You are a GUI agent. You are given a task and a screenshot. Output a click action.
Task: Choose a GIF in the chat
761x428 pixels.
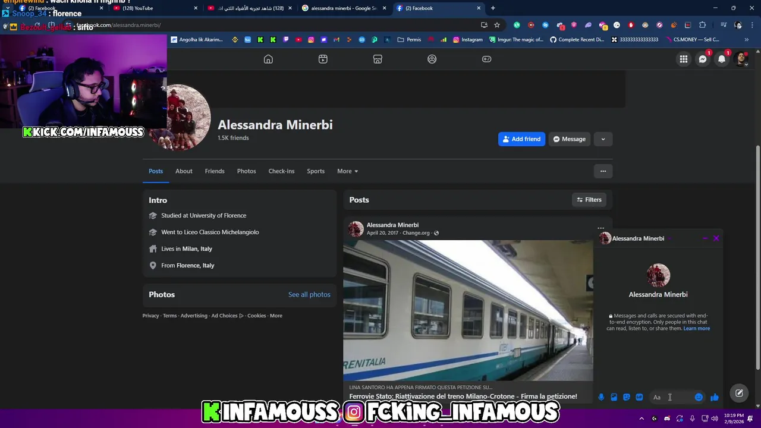tap(639, 397)
